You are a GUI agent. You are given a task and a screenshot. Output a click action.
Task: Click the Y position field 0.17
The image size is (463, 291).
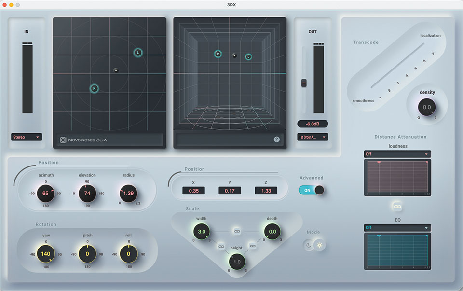[x=230, y=191]
